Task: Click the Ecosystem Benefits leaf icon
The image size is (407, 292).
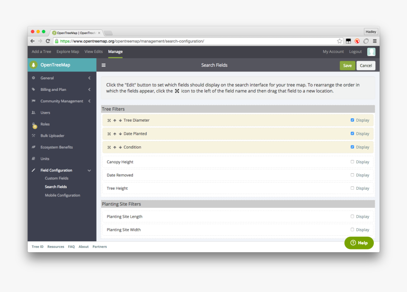Action: (x=34, y=147)
